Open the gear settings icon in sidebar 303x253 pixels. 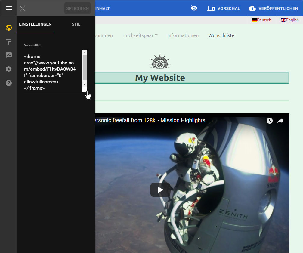pos(9,69)
